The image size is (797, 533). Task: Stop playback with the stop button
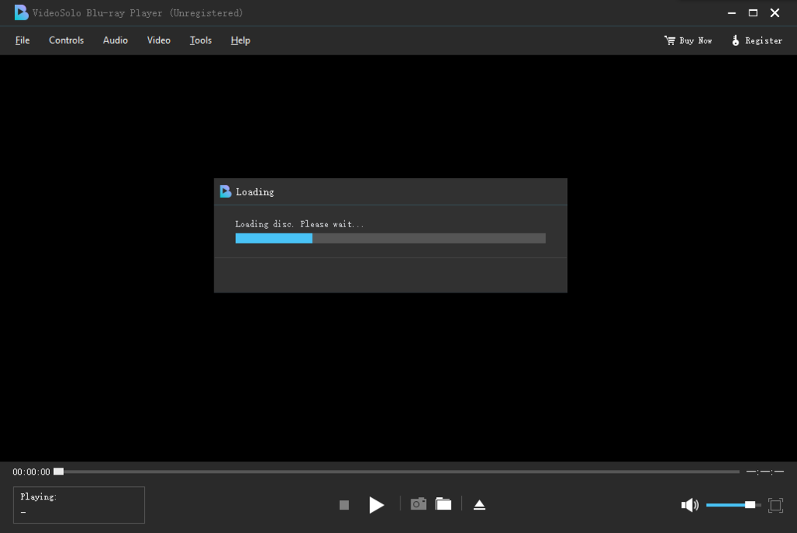pos(344,504)
